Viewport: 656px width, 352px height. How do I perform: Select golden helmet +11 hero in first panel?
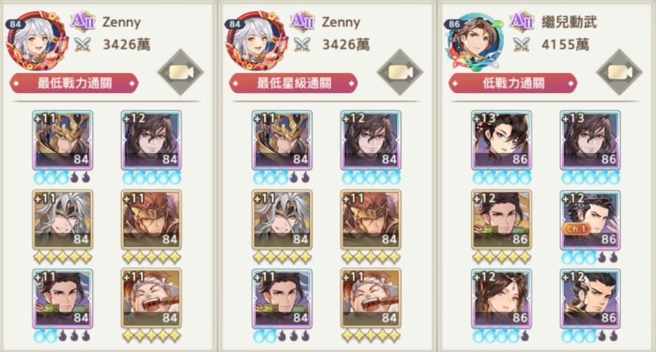(x=63, y=140)
